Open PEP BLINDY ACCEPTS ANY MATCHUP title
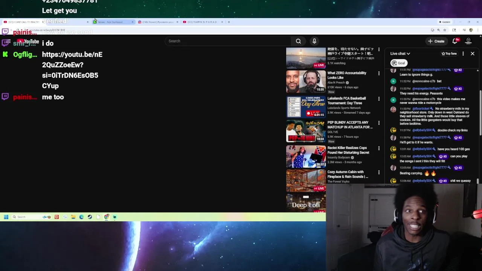The height and width of the screenshot is (271, 482). tap(350, 125)
